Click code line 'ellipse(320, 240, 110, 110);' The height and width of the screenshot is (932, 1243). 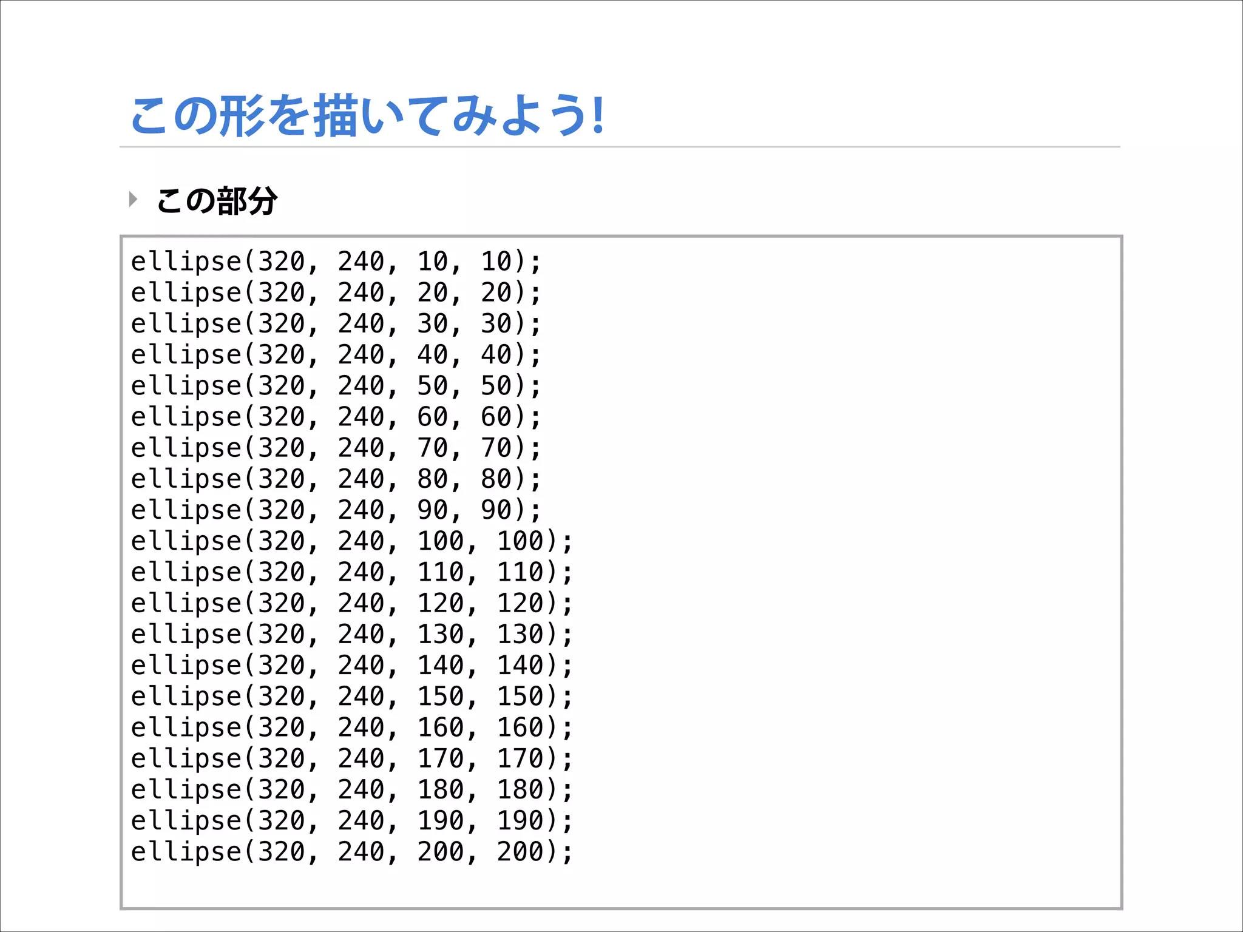(x=352, y=573)
